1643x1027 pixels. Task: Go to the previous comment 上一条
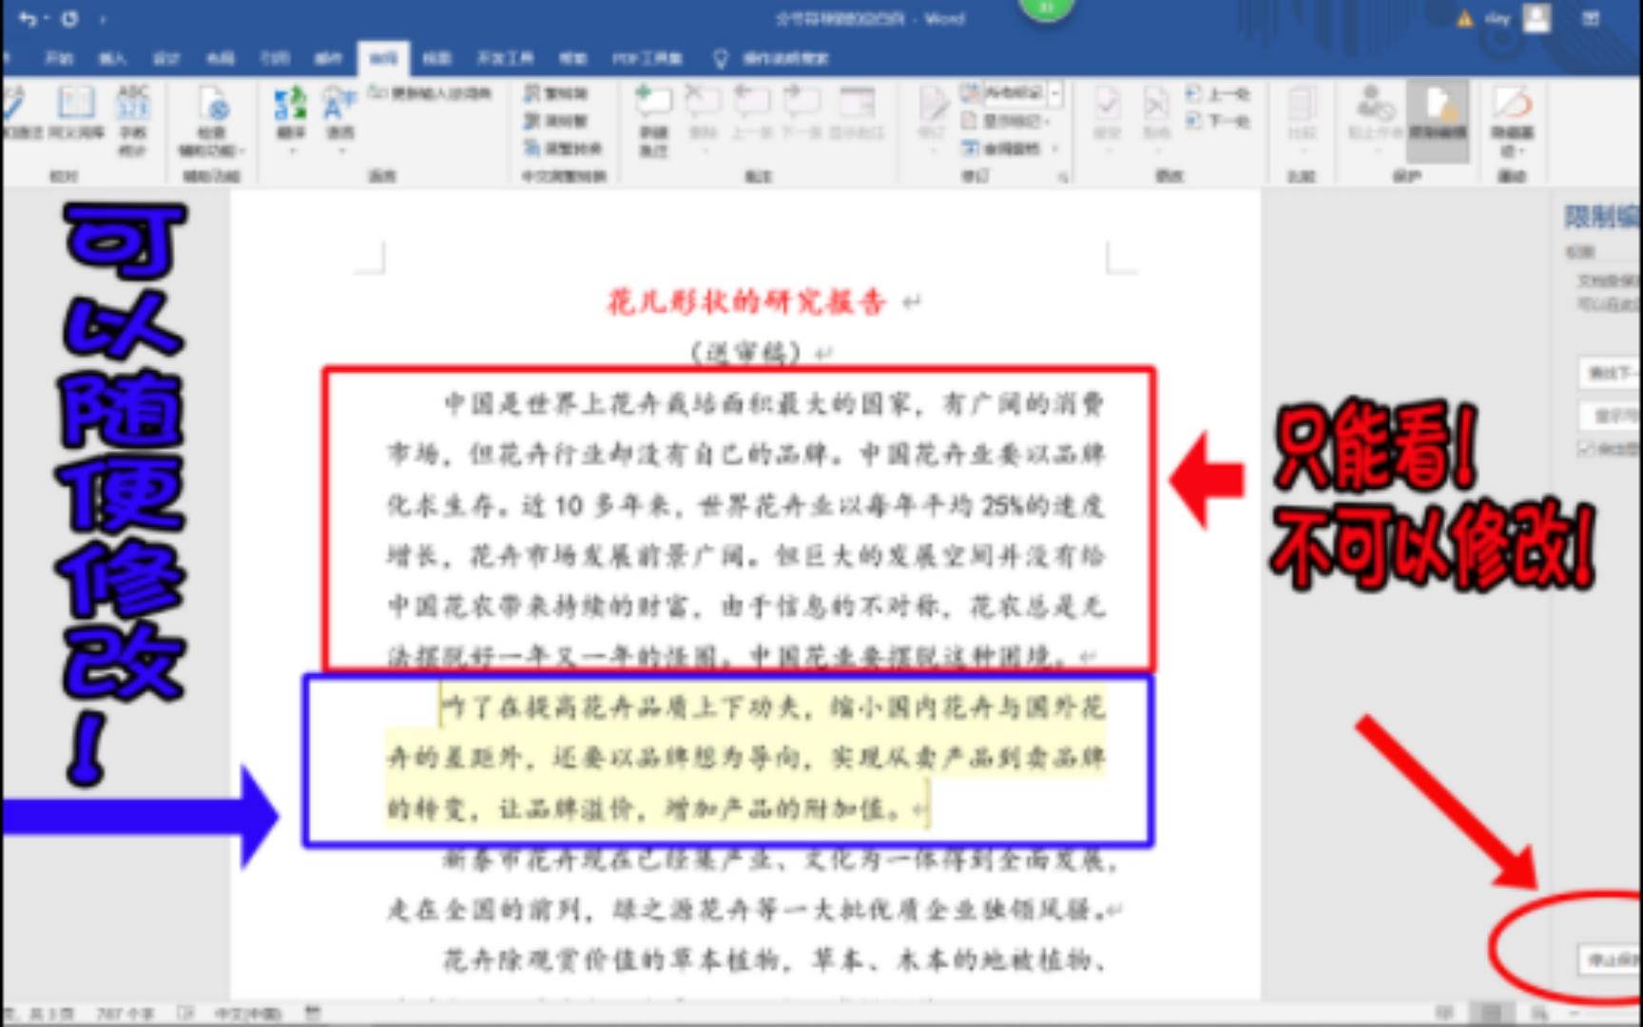tap(752, 112)
